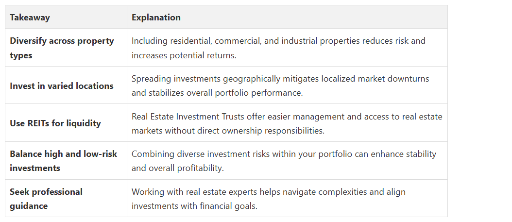Select the 'Diversify across property types' cell
Screen dimensions: 512x222
(66, 48)
